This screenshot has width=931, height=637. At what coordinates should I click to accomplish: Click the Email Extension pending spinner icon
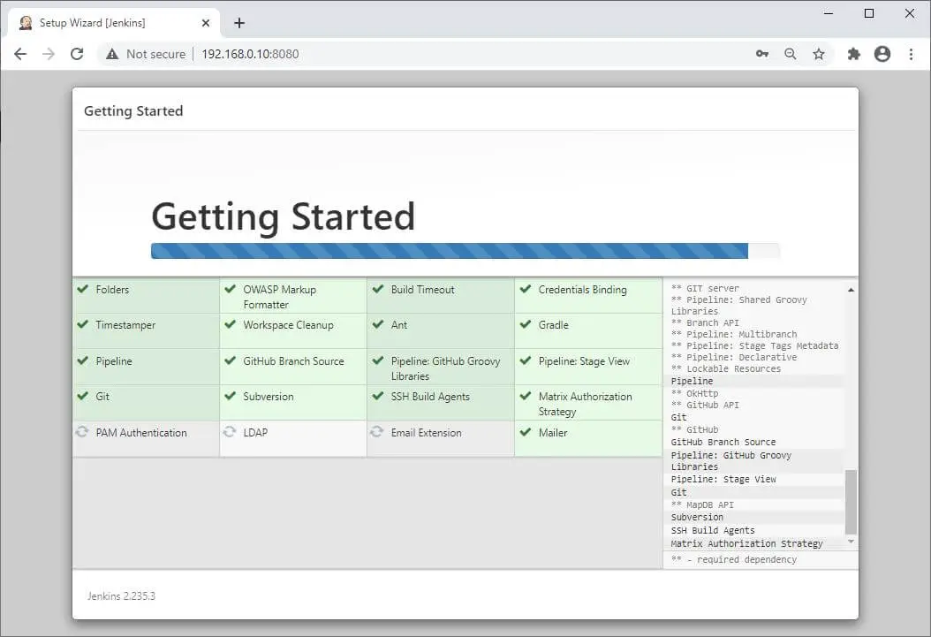click(x=376, y=432)
